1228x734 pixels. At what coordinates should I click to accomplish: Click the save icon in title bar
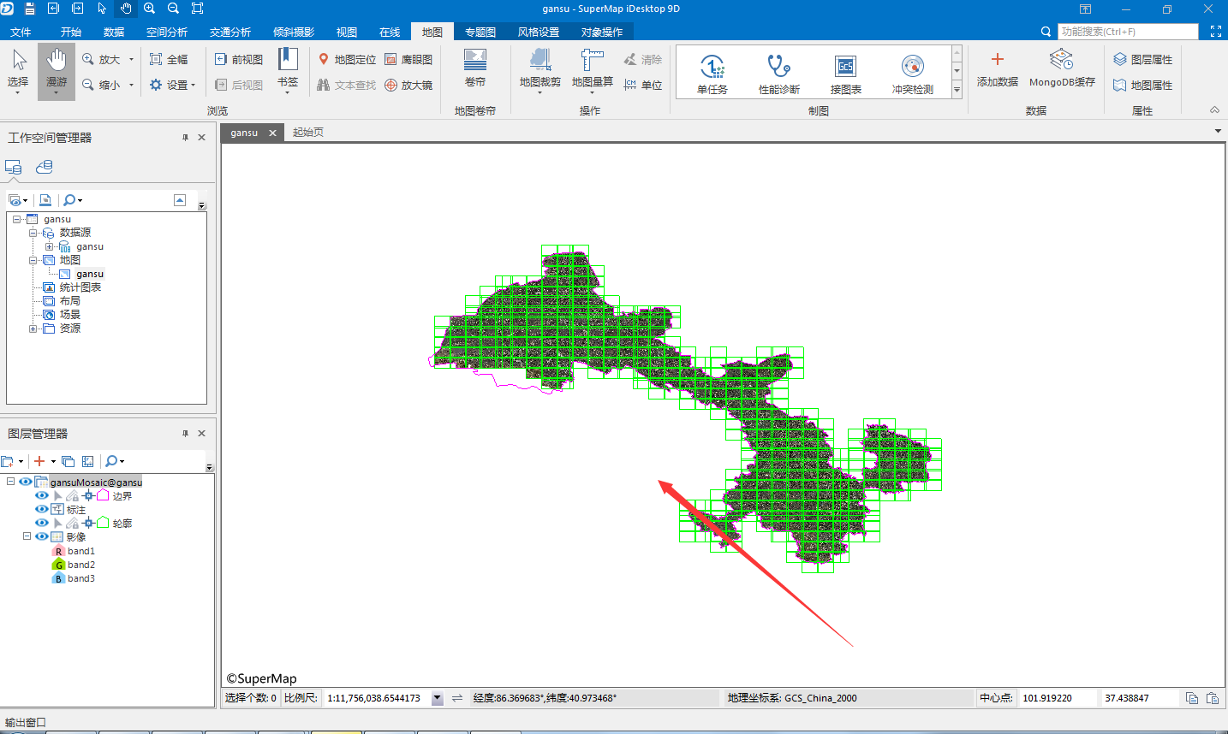coord(29,9)
